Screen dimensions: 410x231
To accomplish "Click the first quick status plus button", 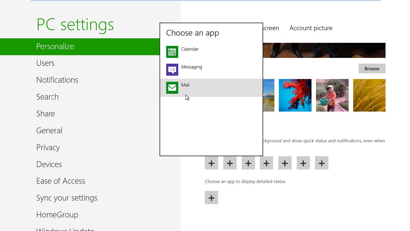I will pos(211,163).
